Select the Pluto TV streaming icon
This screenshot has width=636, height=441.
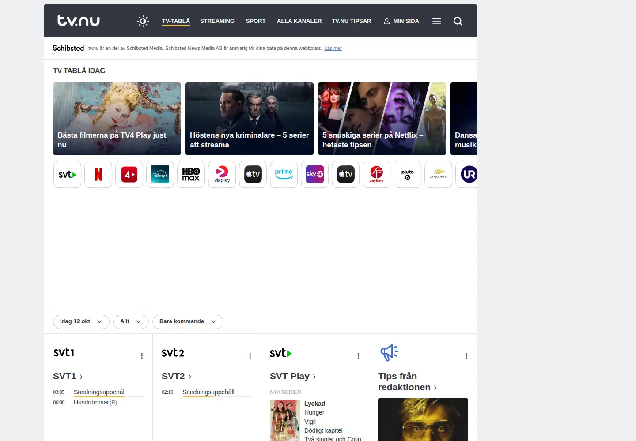[408, 175]
